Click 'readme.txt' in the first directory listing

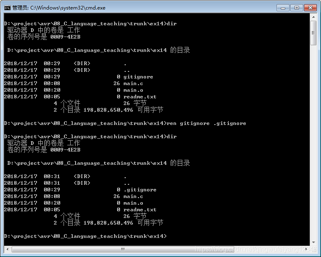coord(140,97)
